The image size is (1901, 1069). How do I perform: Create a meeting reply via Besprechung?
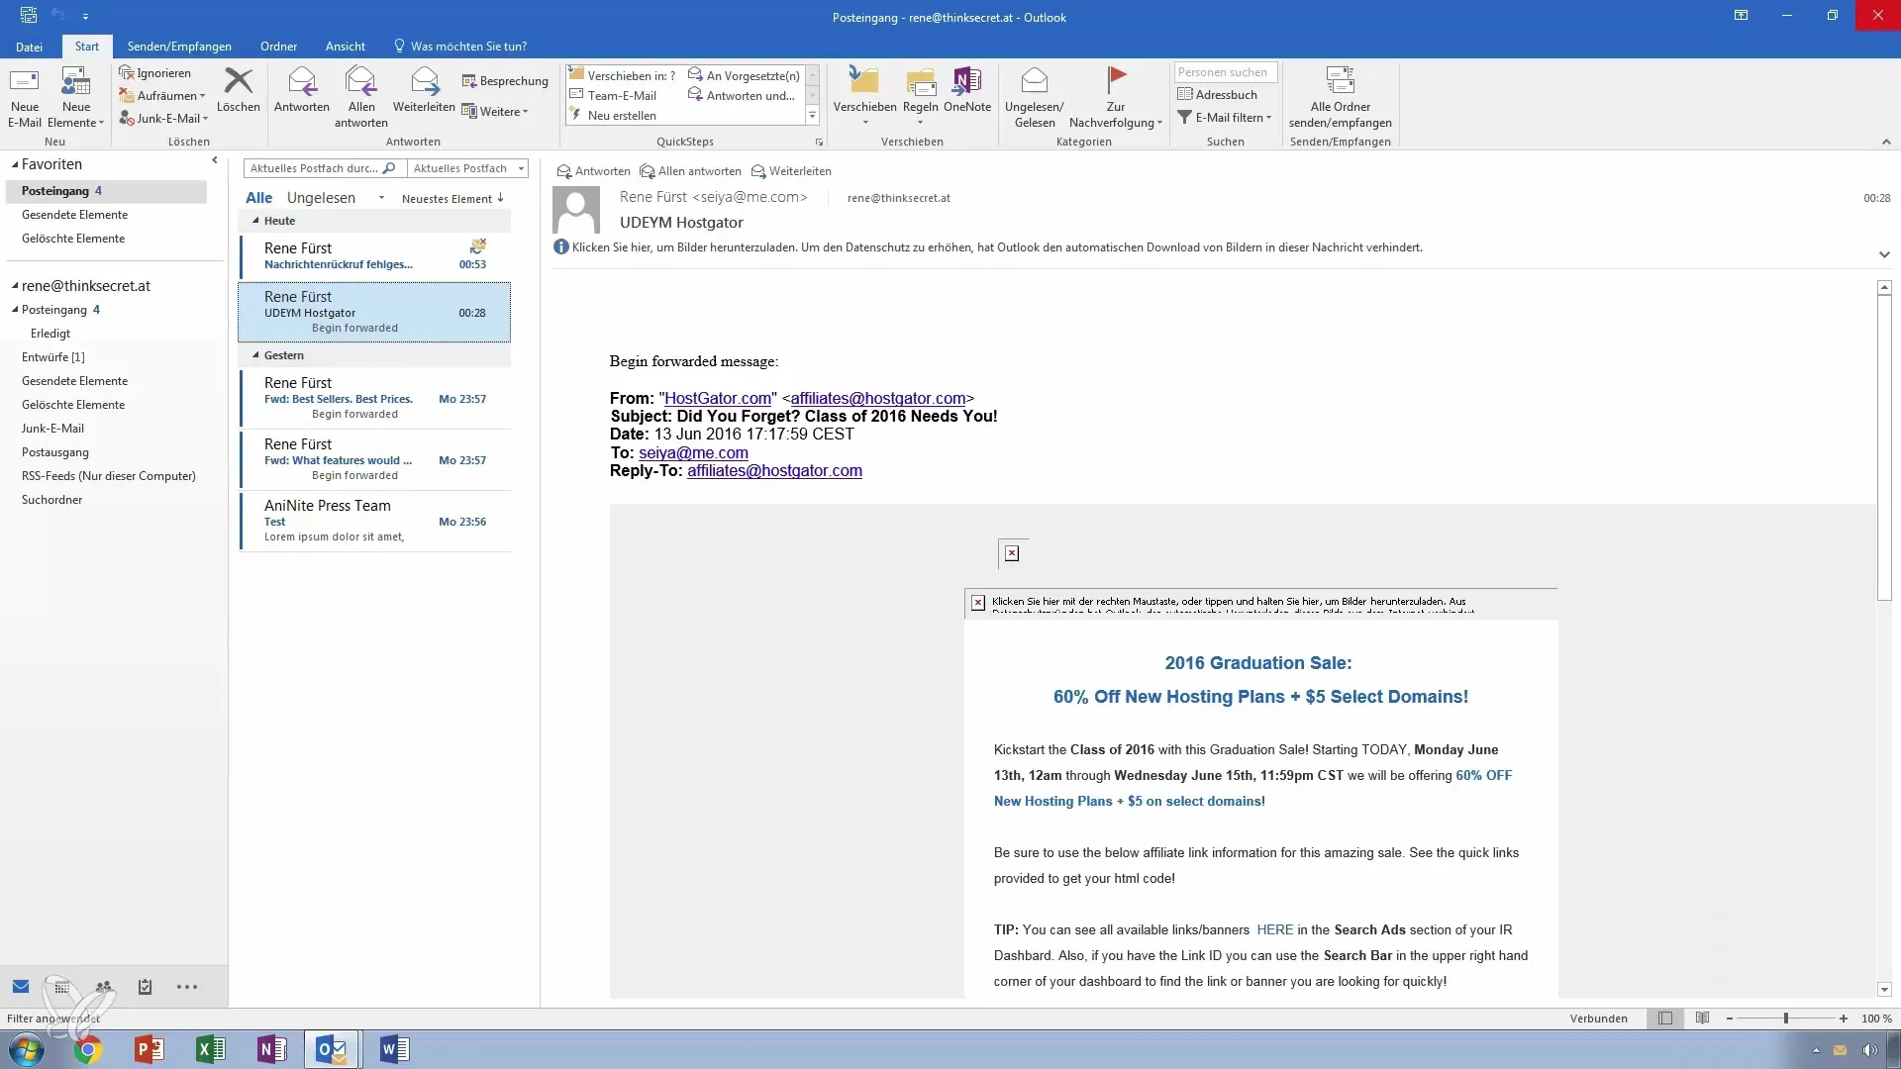tap(504, 81)
